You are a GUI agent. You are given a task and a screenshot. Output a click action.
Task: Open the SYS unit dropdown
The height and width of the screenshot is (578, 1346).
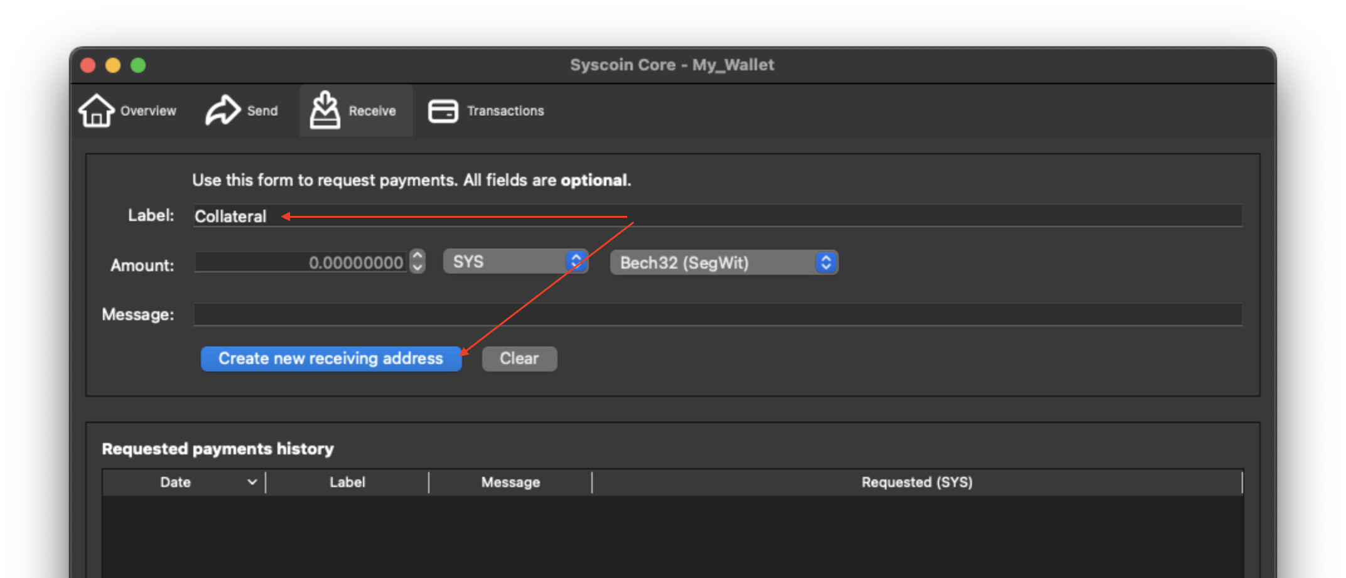(515, 262)
